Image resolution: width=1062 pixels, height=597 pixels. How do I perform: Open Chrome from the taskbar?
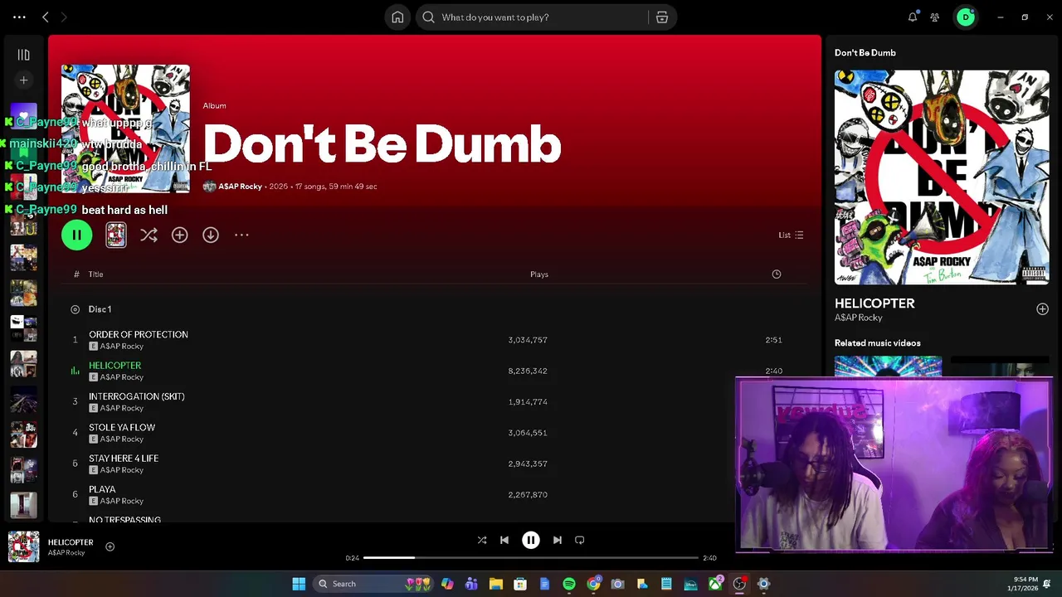(x=593, y=584)
